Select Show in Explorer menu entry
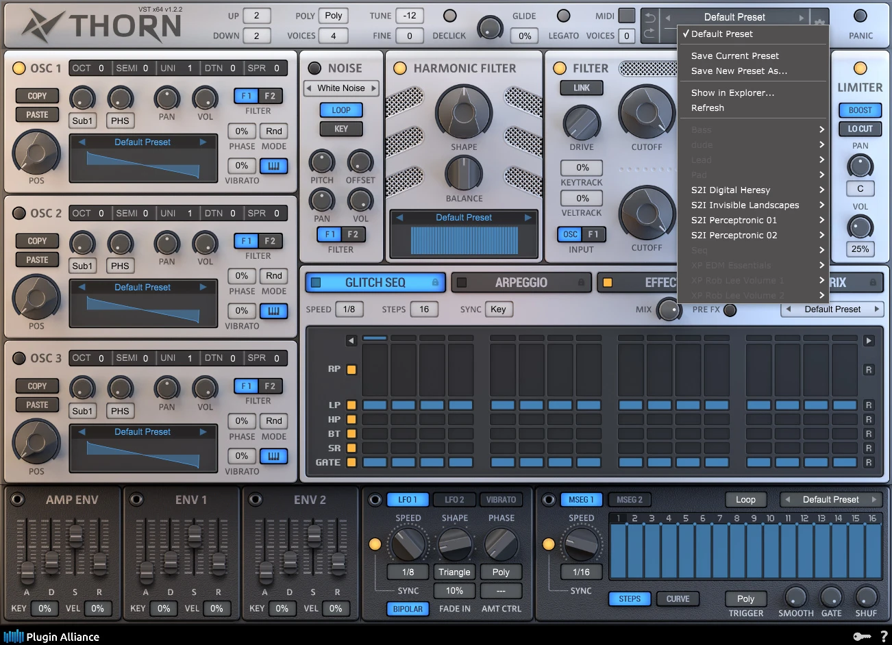 pyautogui.click(x=732, y=93)
